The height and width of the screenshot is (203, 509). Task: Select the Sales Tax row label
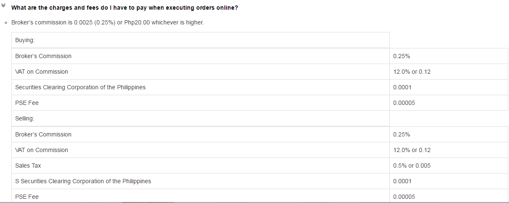(28, 166)
